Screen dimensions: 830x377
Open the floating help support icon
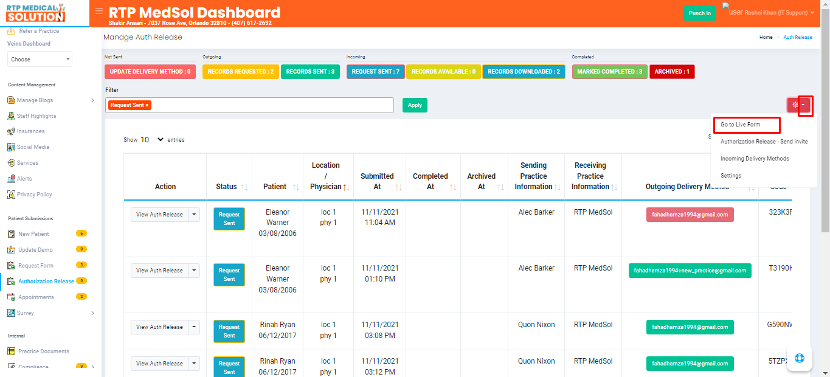point(800,358)
